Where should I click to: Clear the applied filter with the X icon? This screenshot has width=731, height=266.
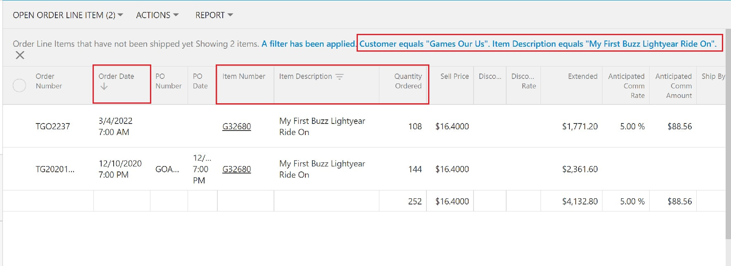(x=20, y=55)
